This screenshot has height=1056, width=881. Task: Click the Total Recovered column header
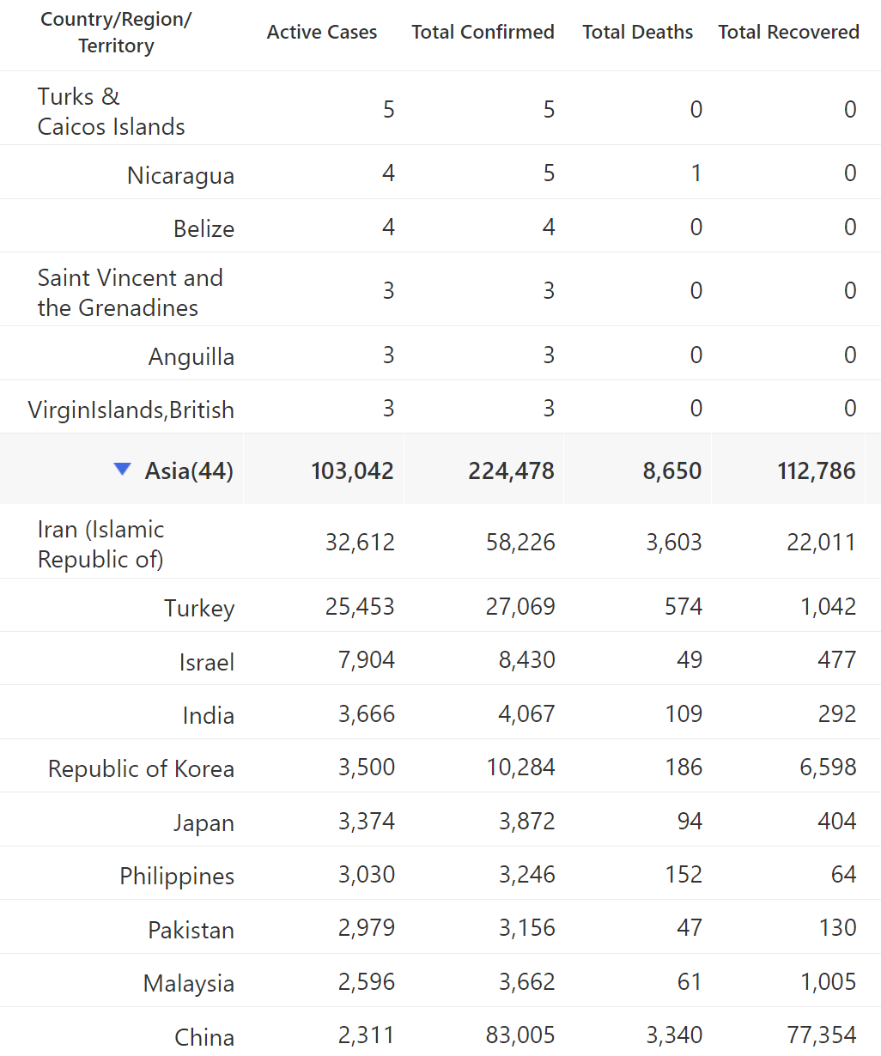point(789,32)
